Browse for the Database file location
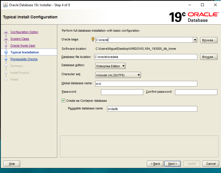This screenshot has width=221, height=173. [209, 57]
